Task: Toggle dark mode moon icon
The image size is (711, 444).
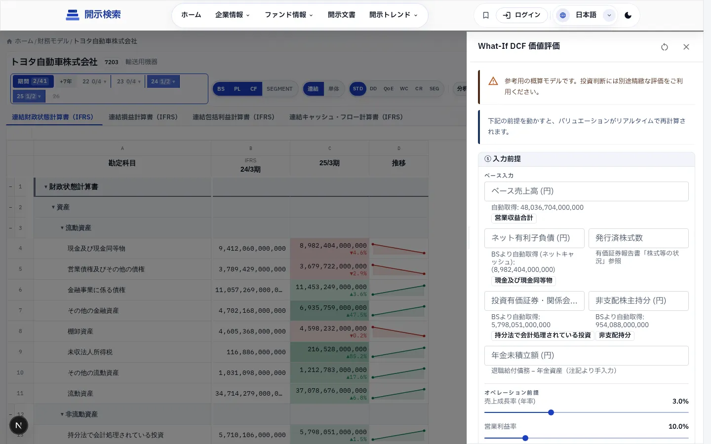Action: click(x=628, y=15)
